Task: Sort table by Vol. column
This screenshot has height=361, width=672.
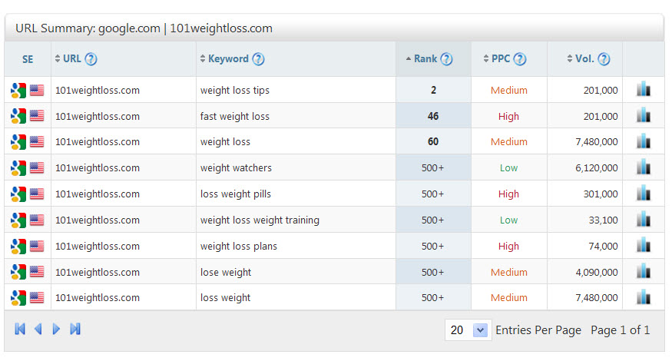Action: pyautogui.click(x=584, y=59)
